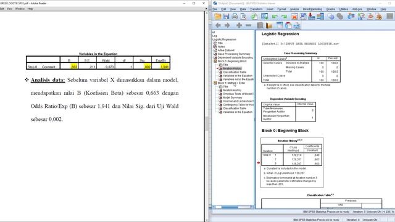Open the Variables info icon in SPSS toolbar
Viewport: 395px width, 222px height.
tap(320, 17)
